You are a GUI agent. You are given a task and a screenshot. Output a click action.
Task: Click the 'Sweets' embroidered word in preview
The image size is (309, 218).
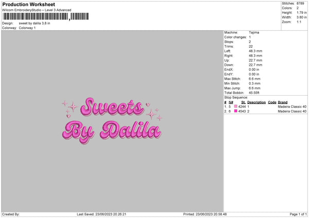tap(112, 106)
